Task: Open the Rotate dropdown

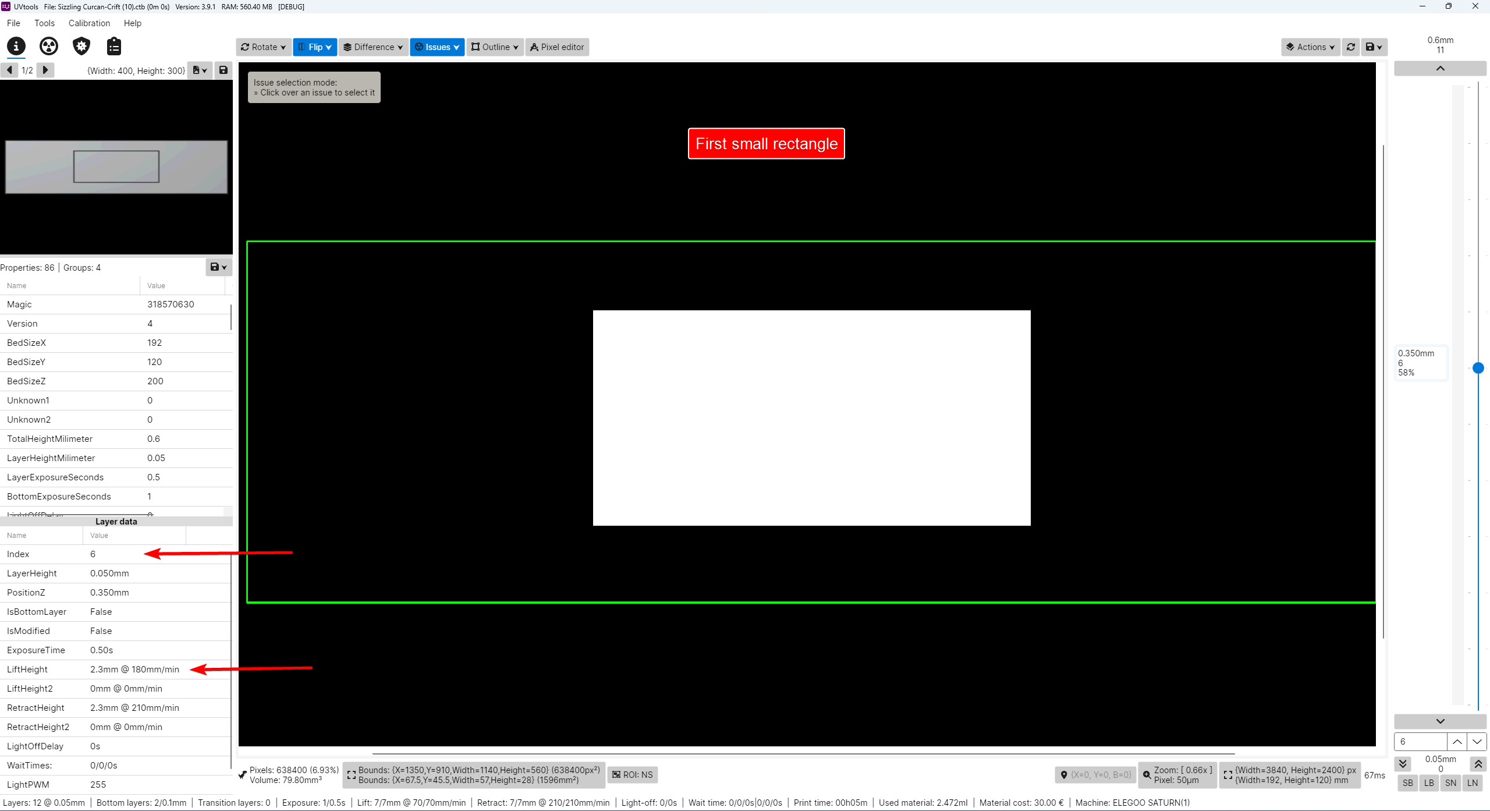Action: click(263, 47)
